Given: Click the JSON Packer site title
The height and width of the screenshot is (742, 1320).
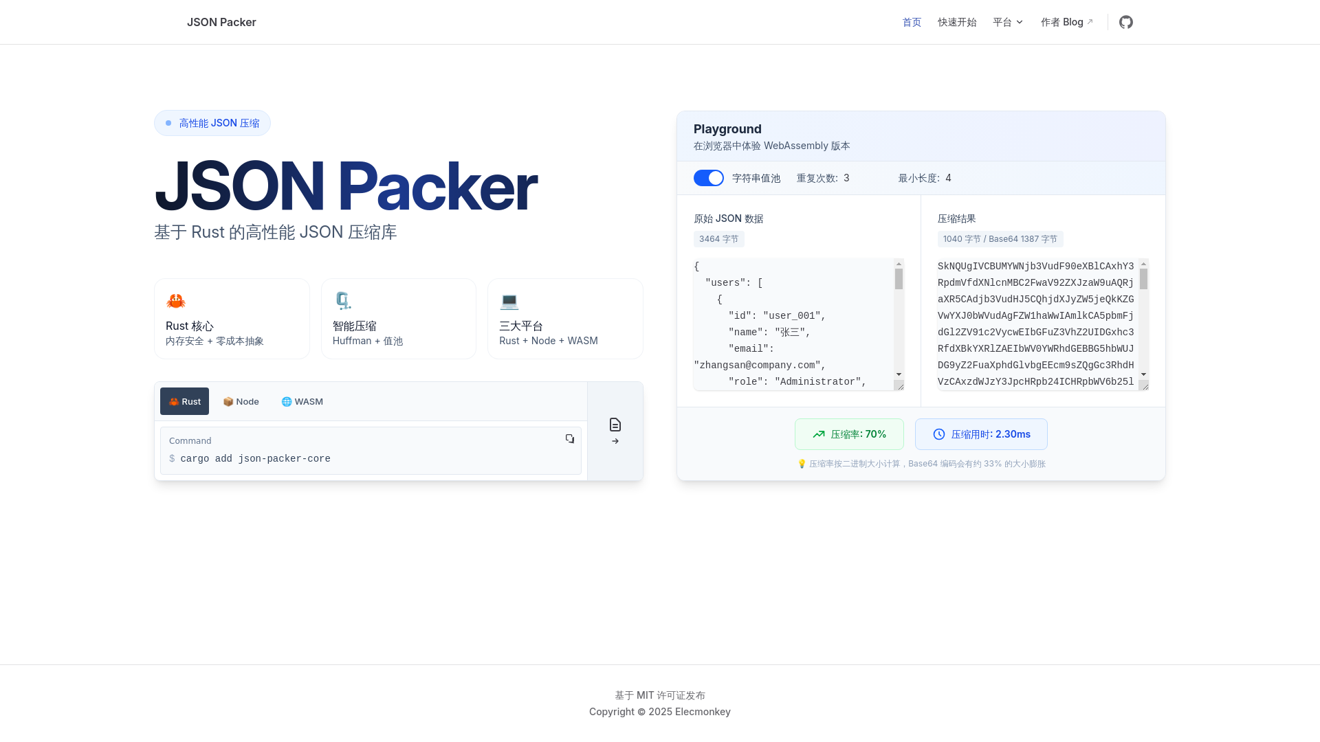Looking at the screenshot, I should point(221,22).
